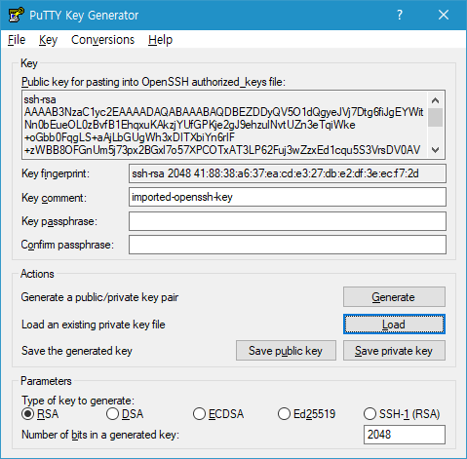
Task: Select the DSA key type
Action: [x=125, y=414]
